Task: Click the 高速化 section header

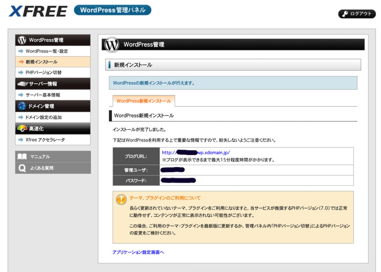Action: click(x=53, y=129)
